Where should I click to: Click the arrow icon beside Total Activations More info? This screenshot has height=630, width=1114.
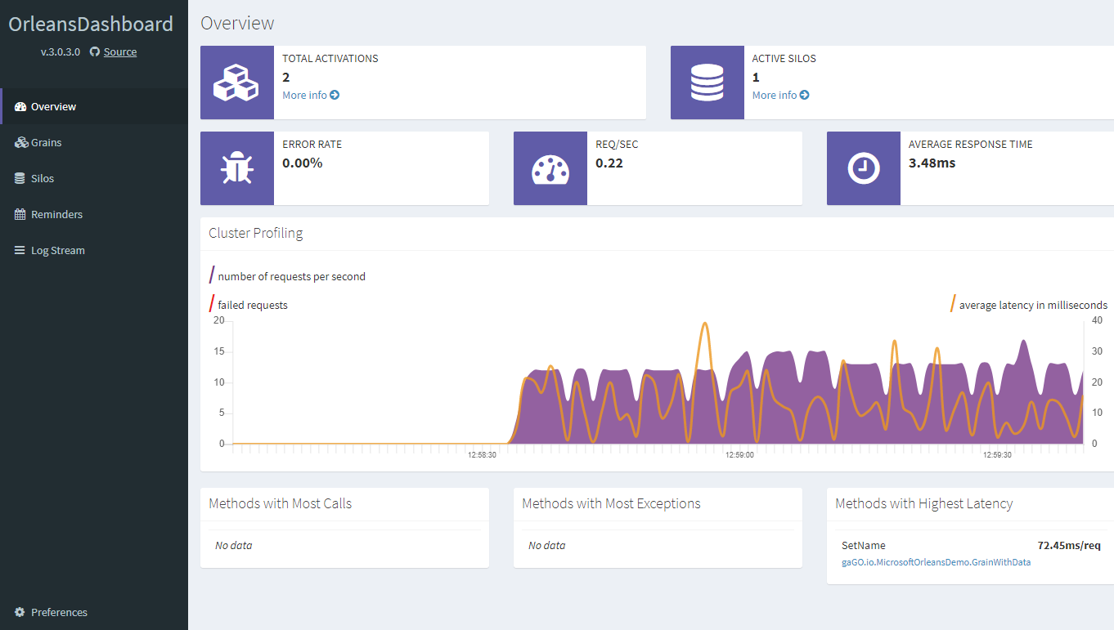coord(335,96)
